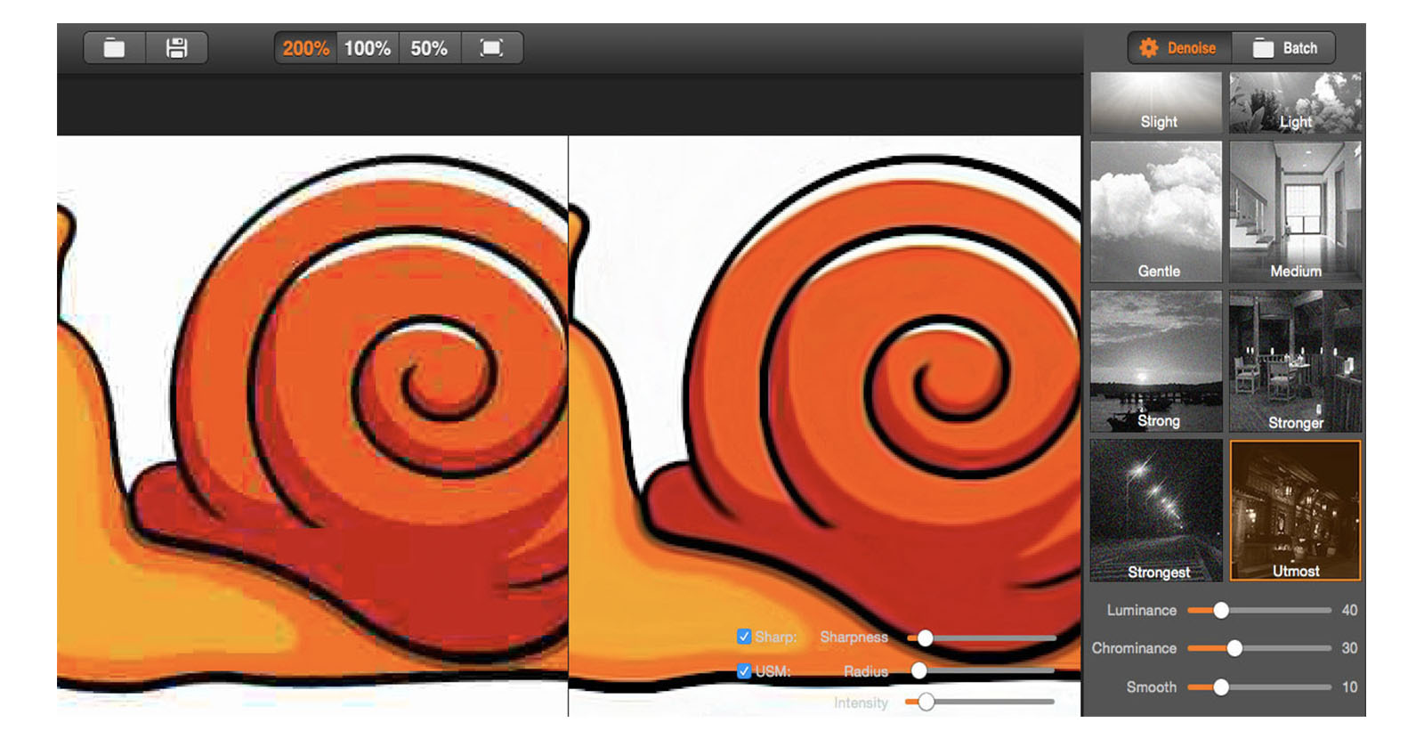Click the Chrominance slider handle

coord(1234,648)
